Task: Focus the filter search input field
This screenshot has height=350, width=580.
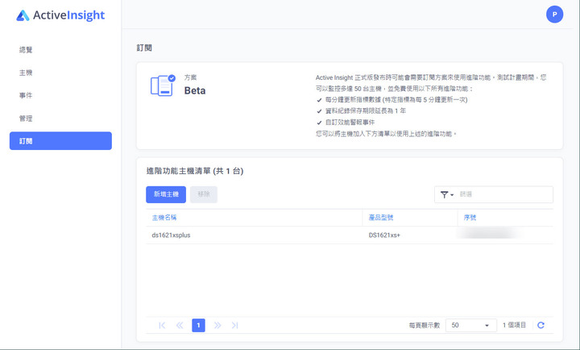Action: point(505,194)
